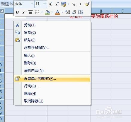
Task: Click copy pages icon beside 复制
Action: pos(18,32)
